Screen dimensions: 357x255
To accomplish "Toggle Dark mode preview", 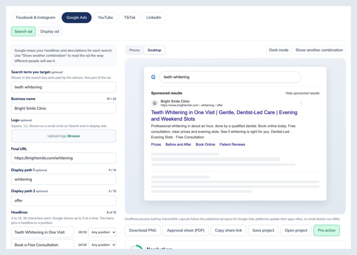I will coord(279,50).
